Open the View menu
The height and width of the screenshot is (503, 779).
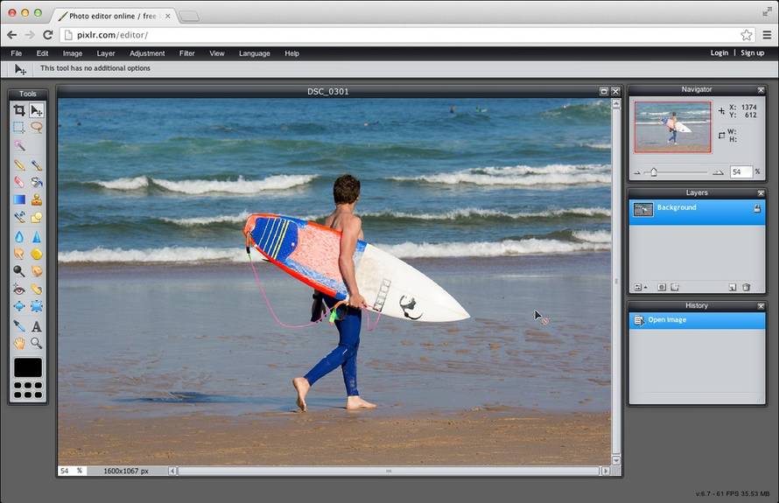[x=217, y=53]
